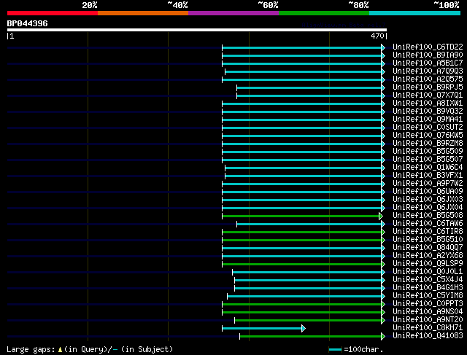
Task: Click the green alignment bar for B5G508
Action: click(301, 216)
